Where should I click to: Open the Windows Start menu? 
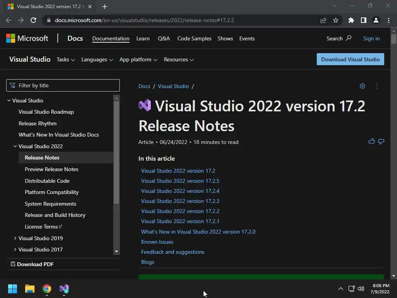[x=12, y=289]
